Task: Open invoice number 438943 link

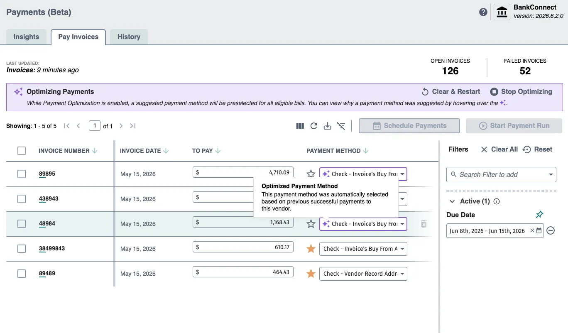Action: pyautogui.click(x=49, y=199)
